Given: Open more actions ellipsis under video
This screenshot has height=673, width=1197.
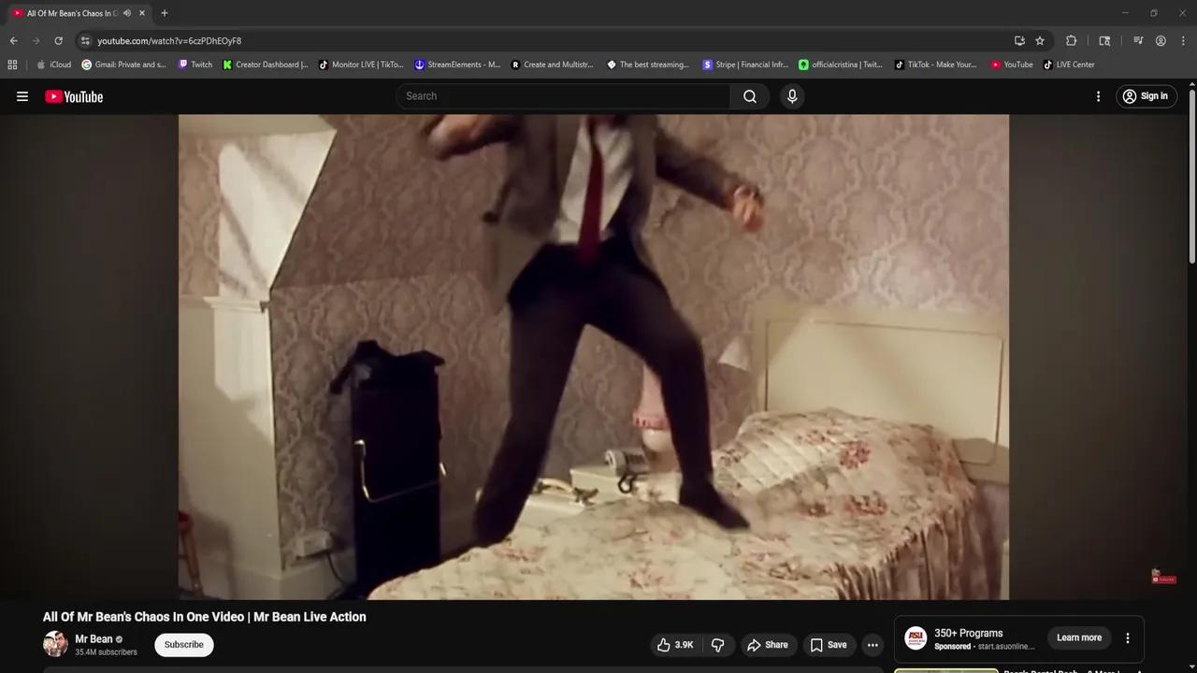Looking at the screenshot, I should (x=873, y=645).
